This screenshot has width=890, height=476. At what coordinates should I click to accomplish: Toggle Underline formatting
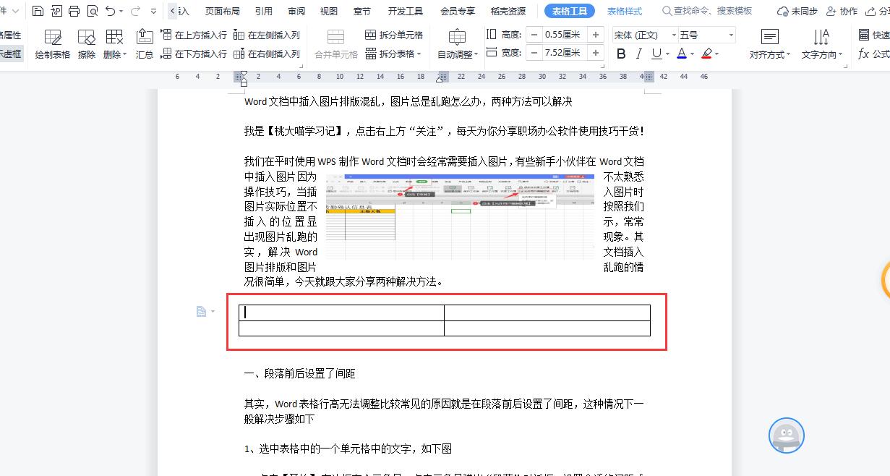(656, 54)
